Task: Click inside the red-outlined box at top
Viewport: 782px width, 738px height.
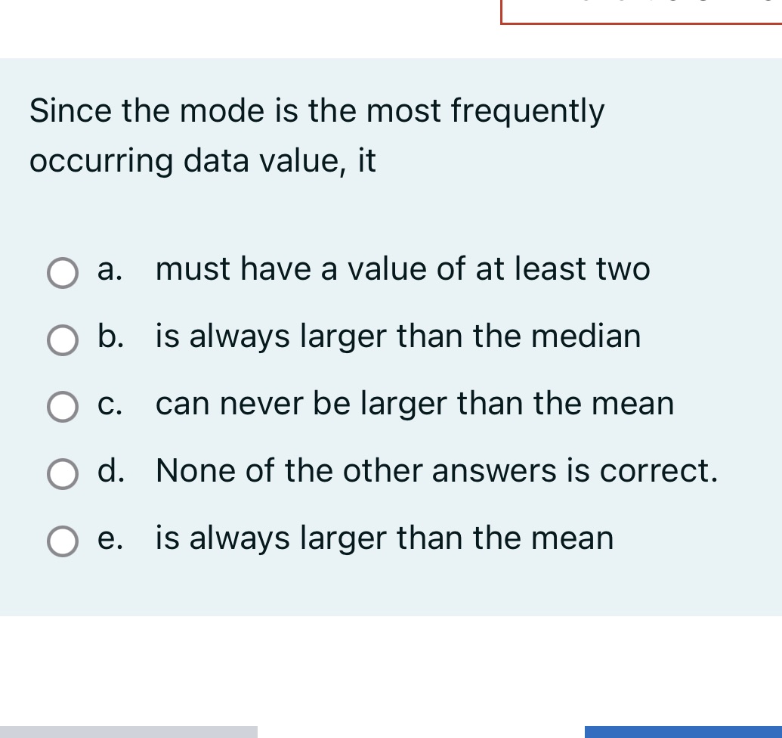Action: click(642, 11)
